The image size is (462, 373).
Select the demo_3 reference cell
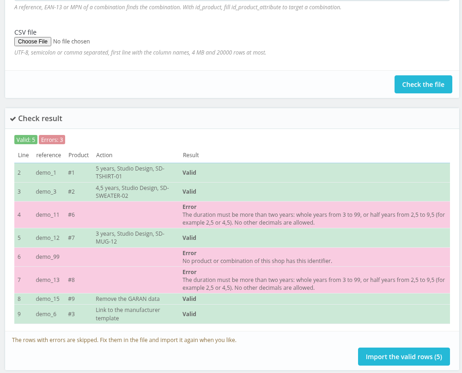click(x=46, y=192)
